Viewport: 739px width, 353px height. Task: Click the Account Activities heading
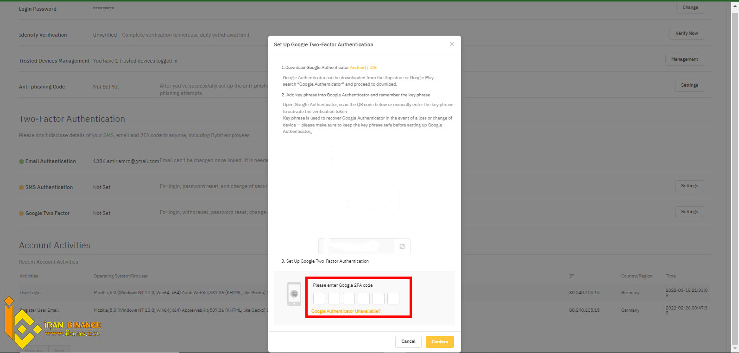pos(55,246)
